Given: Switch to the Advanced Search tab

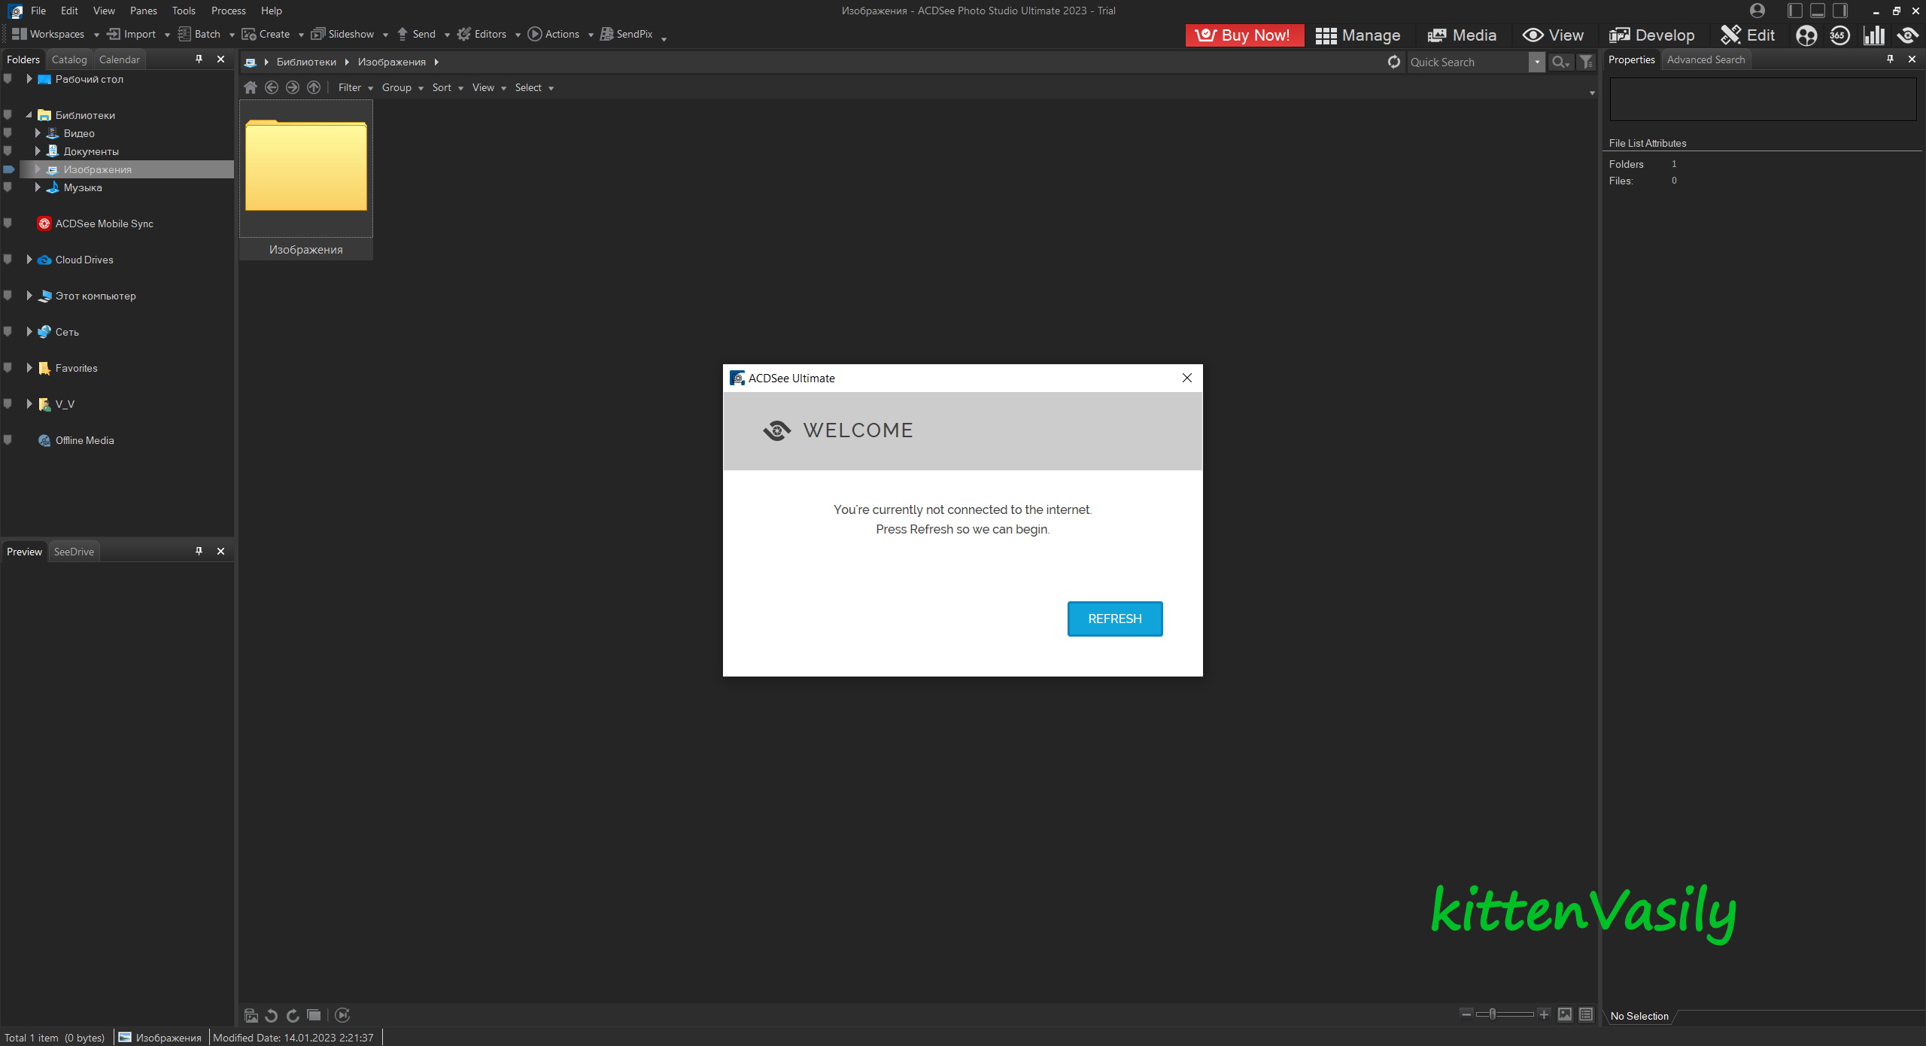Looking at the screenshot, I should click(1706, 59).
